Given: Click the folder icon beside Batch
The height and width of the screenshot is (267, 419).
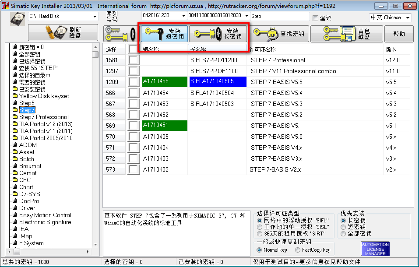Looking at the screenshot, I should click(x=15, y=159).
